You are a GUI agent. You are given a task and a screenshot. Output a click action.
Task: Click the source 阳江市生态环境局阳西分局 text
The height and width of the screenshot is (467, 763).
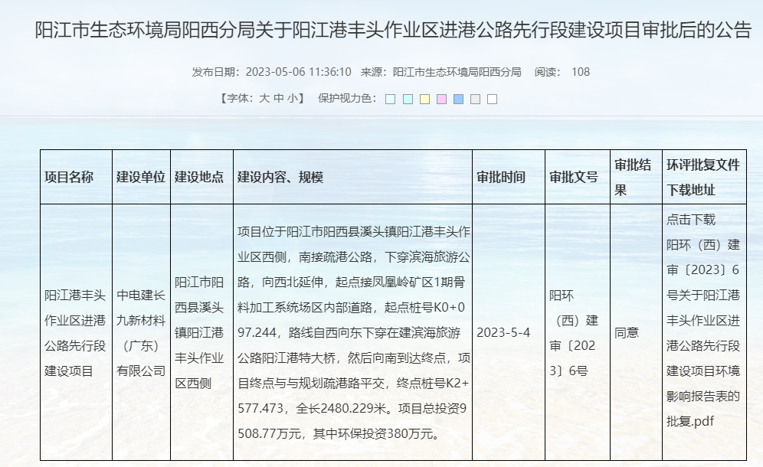click(x=457, y=72)
